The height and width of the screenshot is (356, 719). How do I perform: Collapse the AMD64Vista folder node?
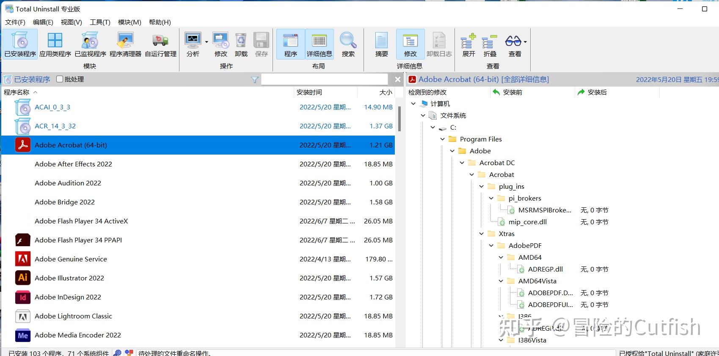(501, 281)
